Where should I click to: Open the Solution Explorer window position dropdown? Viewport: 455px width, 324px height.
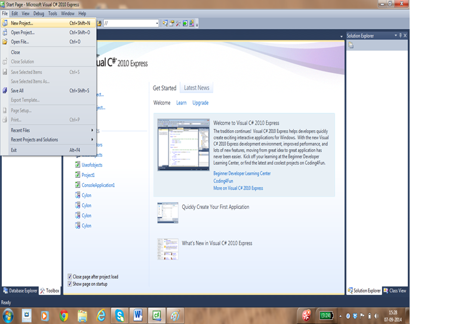(x=395, y=35)
